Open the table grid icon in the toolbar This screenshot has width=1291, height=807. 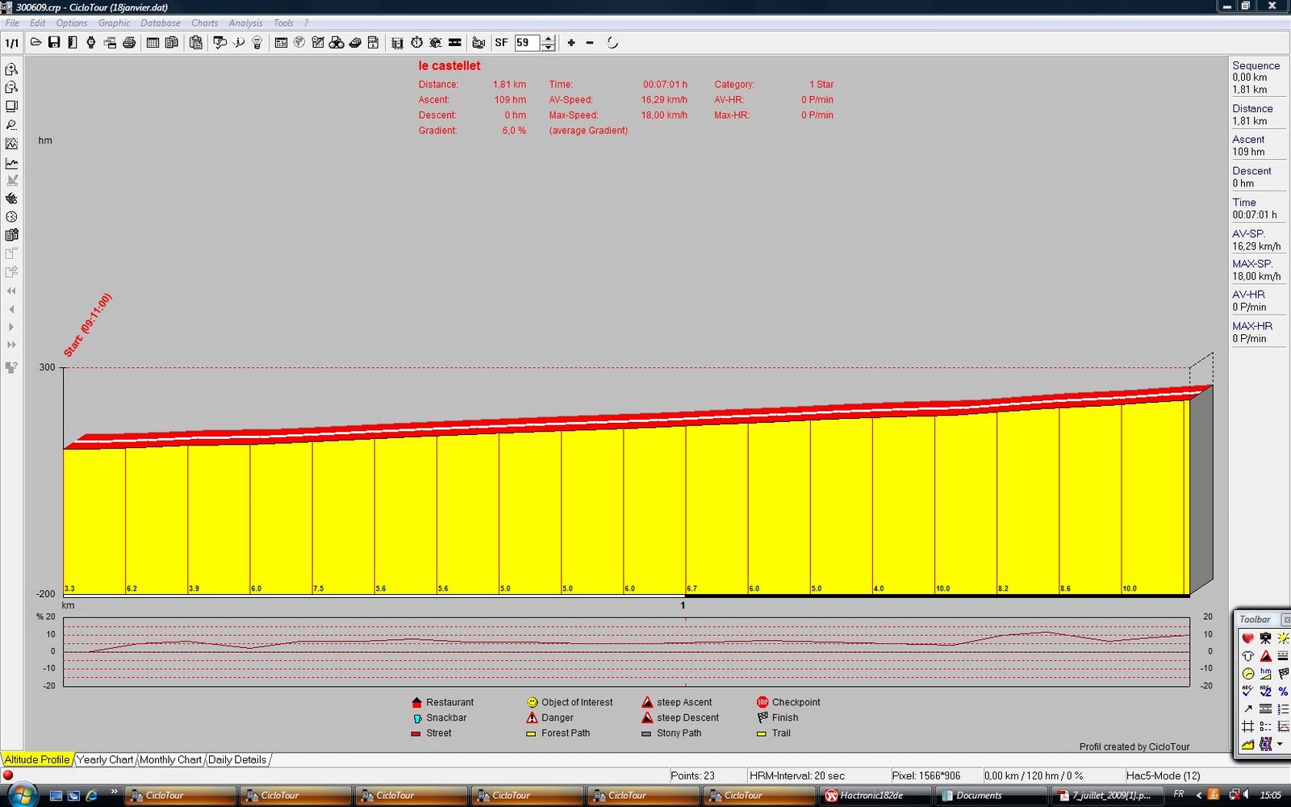152,43
